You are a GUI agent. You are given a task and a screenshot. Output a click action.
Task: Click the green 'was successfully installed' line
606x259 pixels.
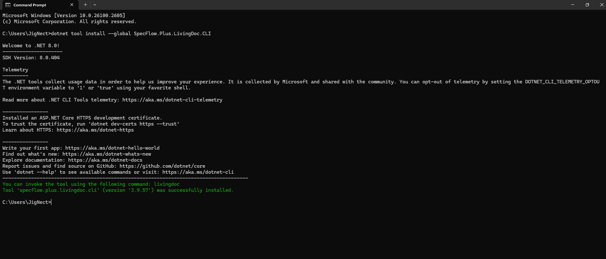tap(118, 190)
